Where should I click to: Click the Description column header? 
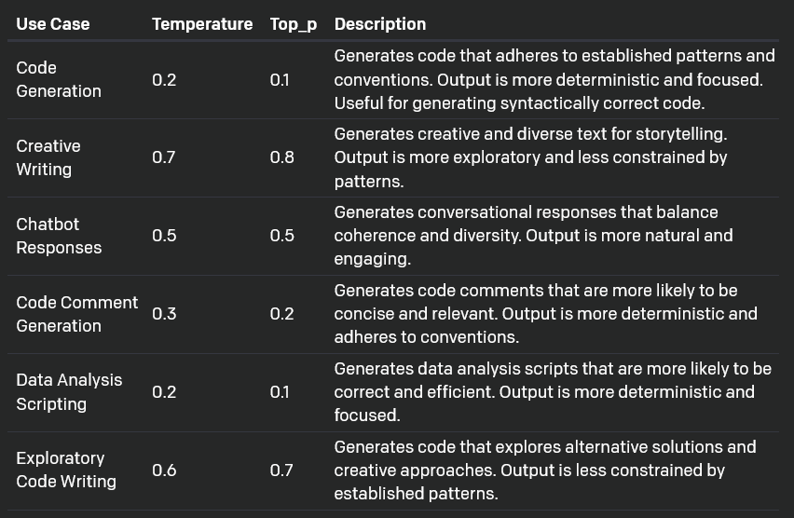[380, 24]
